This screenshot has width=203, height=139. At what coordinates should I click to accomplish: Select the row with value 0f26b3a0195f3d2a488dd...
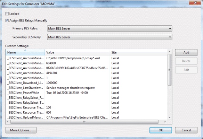pos(87,68)
